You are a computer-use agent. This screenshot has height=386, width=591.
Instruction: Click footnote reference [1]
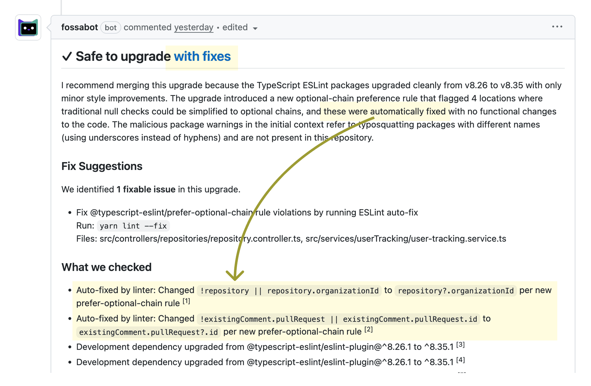[186, 300]
